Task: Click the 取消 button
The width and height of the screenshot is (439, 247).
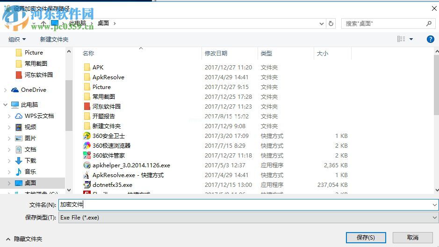Action: [412, 238]
